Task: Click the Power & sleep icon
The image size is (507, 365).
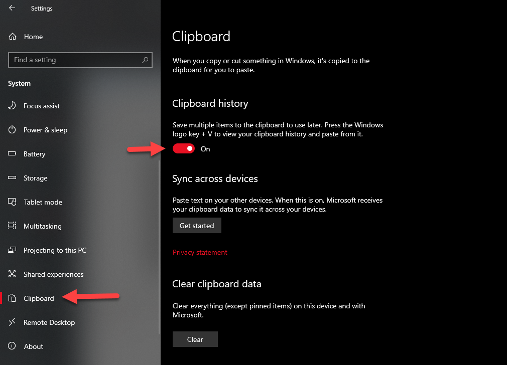Action: coord(13,130)
